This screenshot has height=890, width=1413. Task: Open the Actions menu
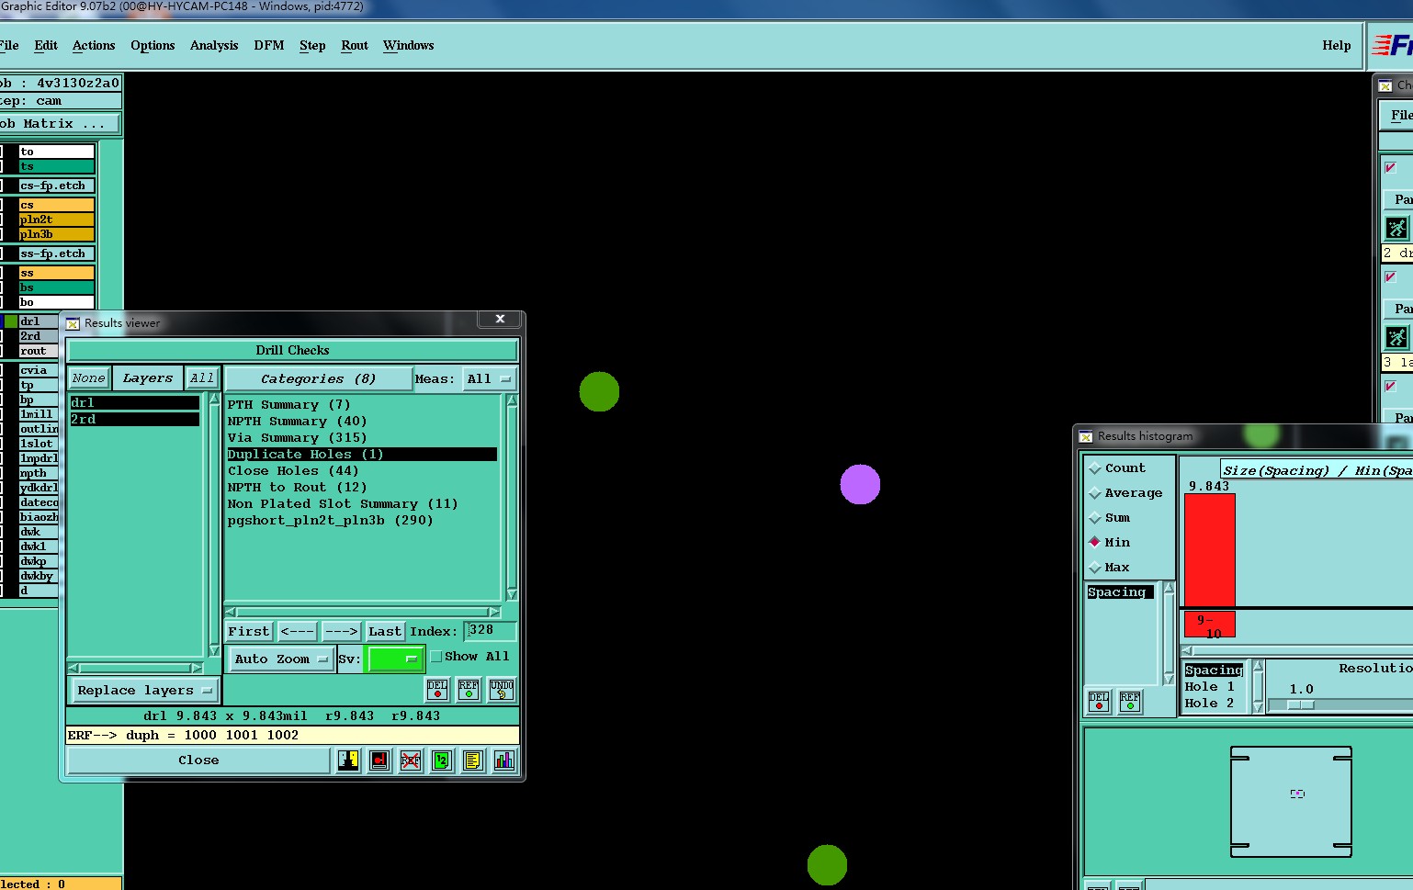point(94,46)
